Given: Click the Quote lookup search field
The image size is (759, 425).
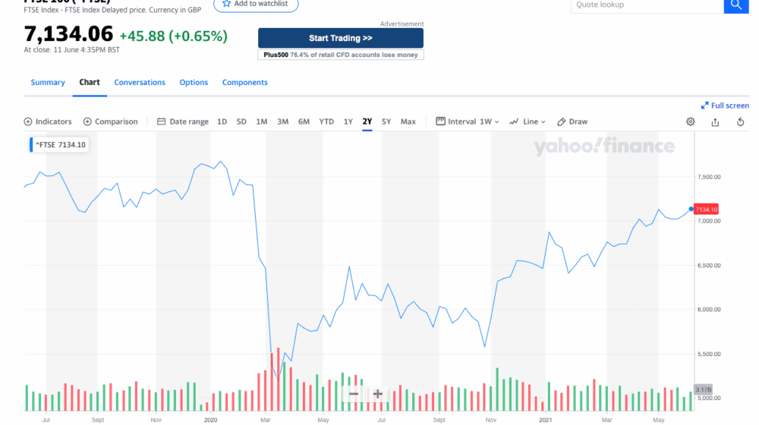Looking at the screenshot, I should [x=646, y=5].
